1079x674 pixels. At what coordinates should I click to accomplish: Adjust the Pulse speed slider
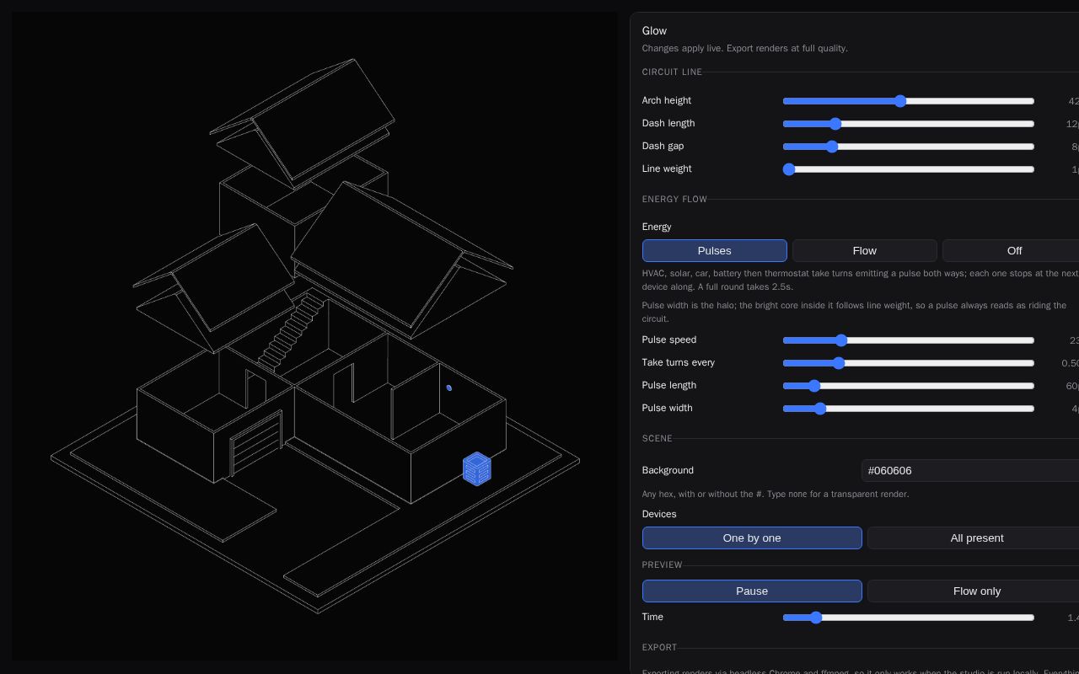coord(909,340)
